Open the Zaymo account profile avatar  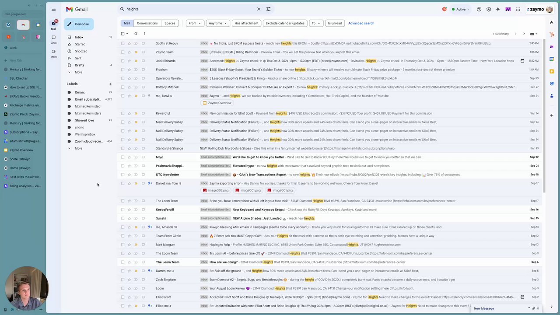[549, 9]
